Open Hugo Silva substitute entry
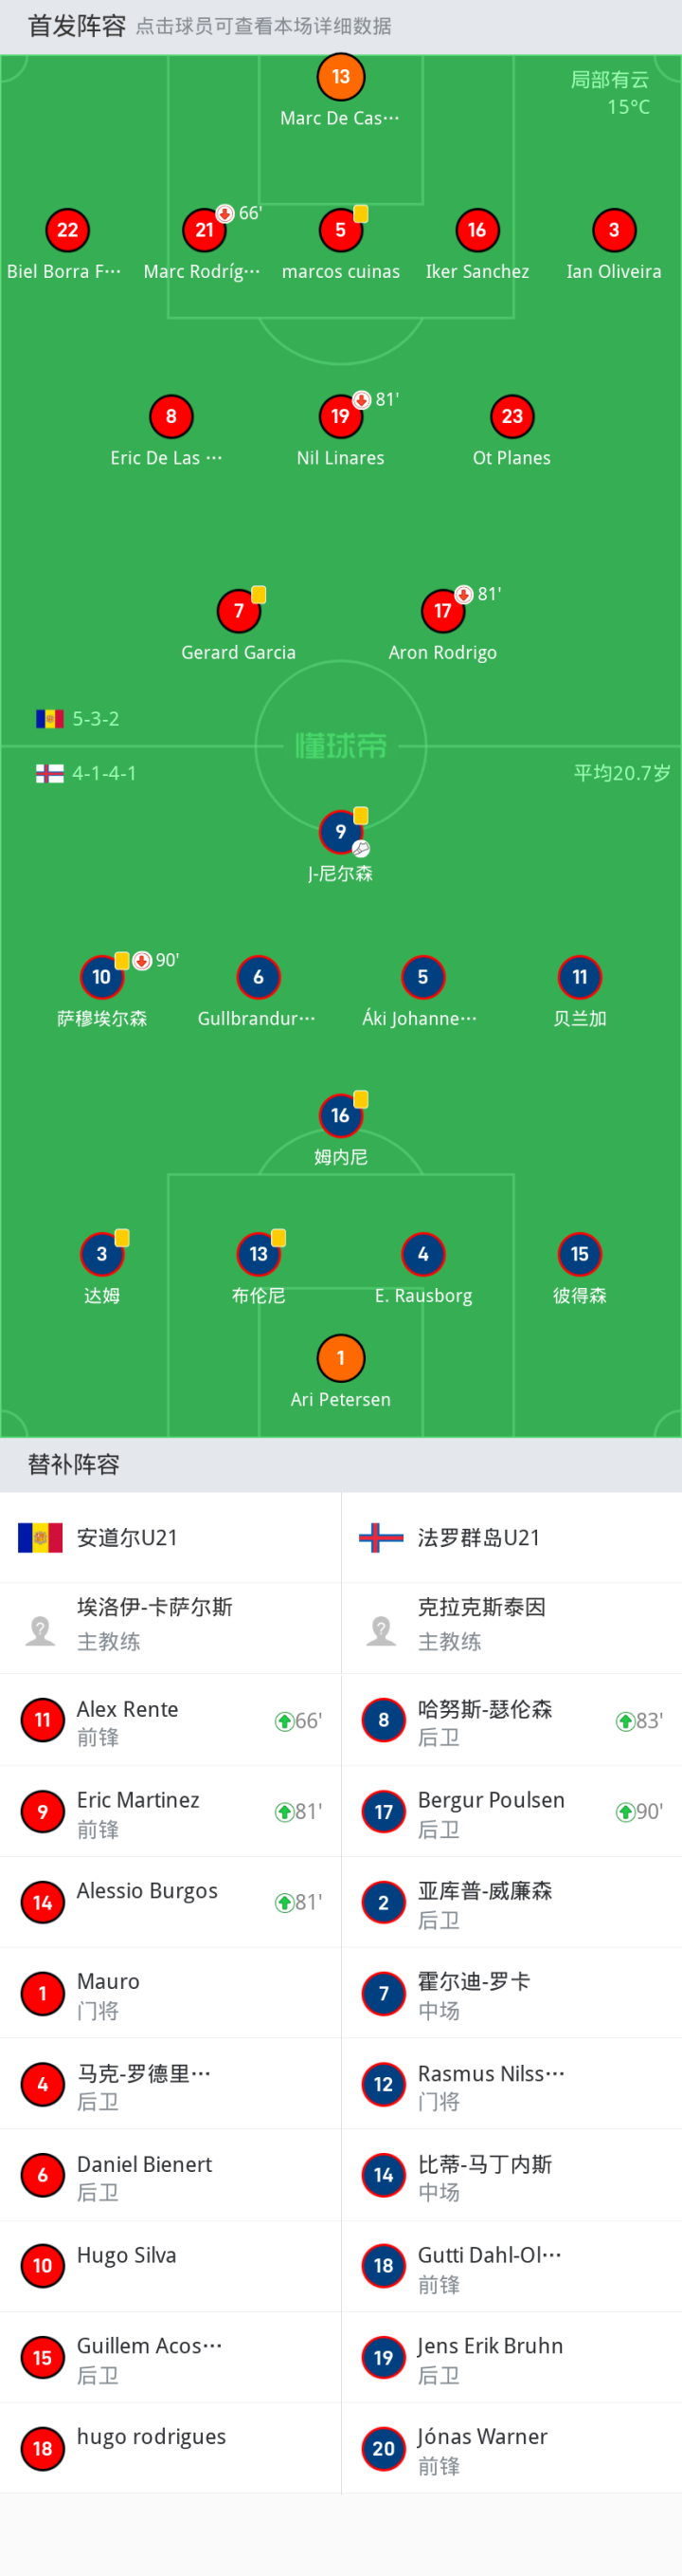This screenshot has width=682, height=2576. (x=170, y=2266)
